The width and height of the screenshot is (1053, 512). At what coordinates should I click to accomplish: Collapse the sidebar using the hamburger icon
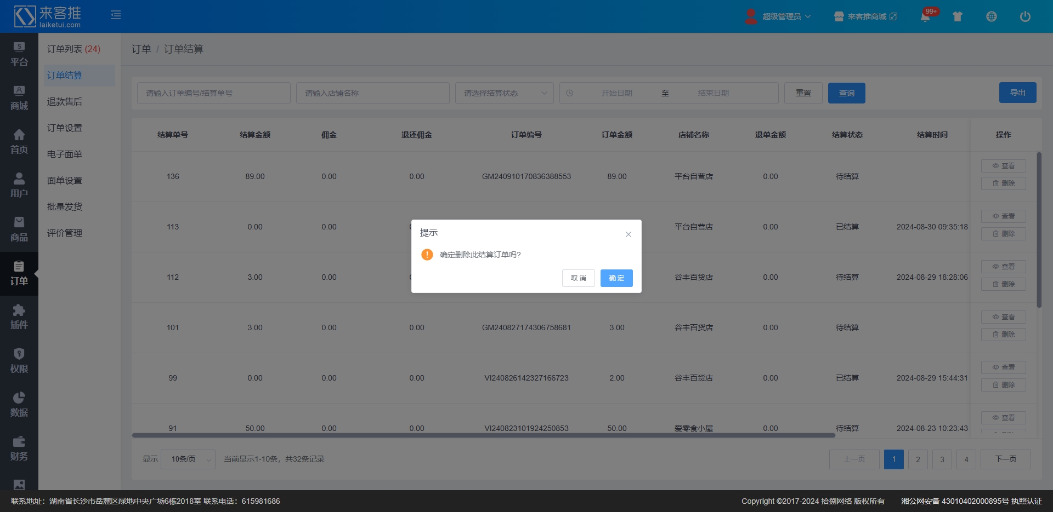coord(116,15)
